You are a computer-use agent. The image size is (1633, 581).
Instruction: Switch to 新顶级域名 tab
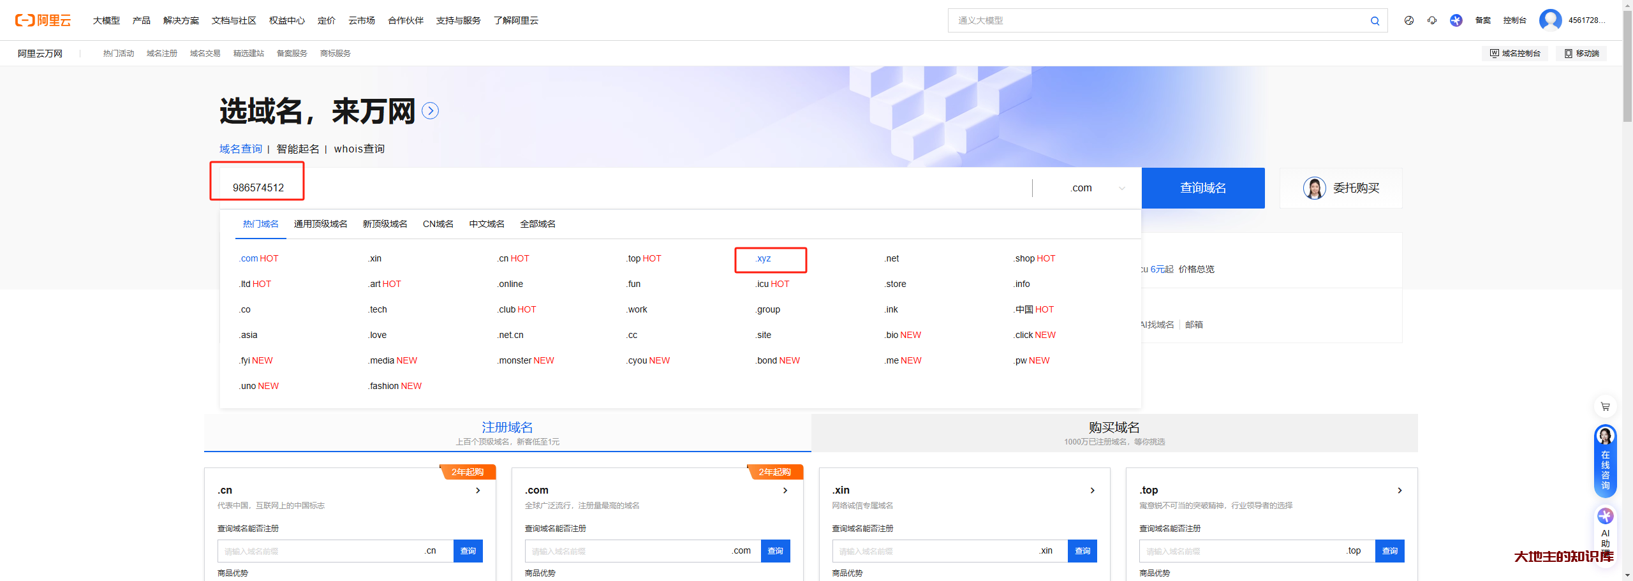pos(385,224)
